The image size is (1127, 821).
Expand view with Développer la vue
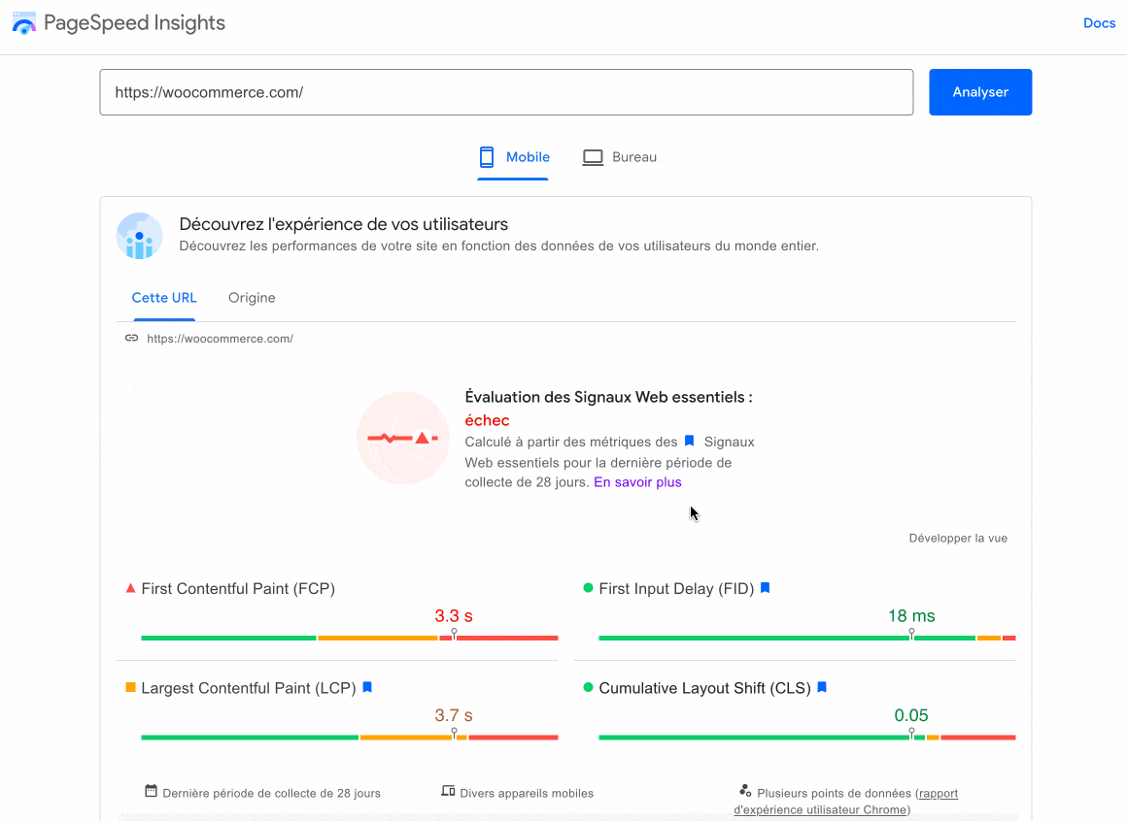pos(958,539)
